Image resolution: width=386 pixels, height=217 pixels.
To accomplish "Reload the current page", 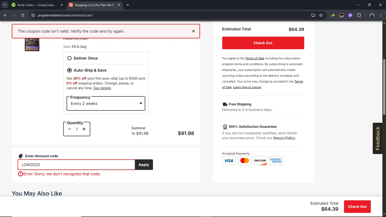I will click(23, 15).
